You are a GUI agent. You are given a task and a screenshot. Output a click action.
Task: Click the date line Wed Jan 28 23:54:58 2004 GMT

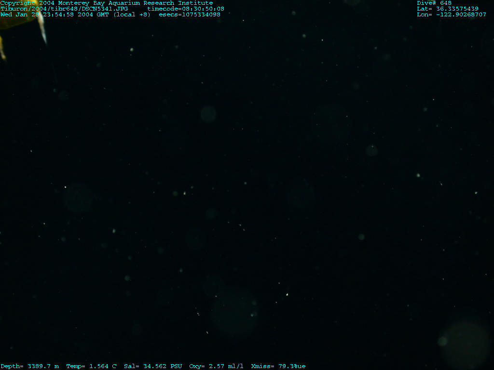coord(55,14)
